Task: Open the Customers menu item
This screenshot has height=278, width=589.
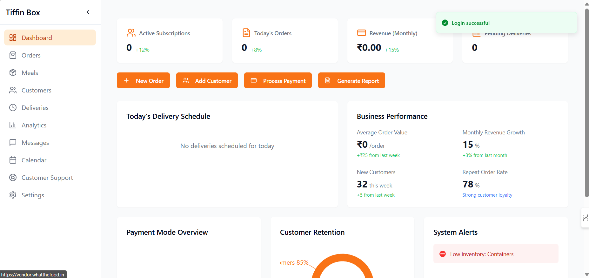Action: point(36,90)
